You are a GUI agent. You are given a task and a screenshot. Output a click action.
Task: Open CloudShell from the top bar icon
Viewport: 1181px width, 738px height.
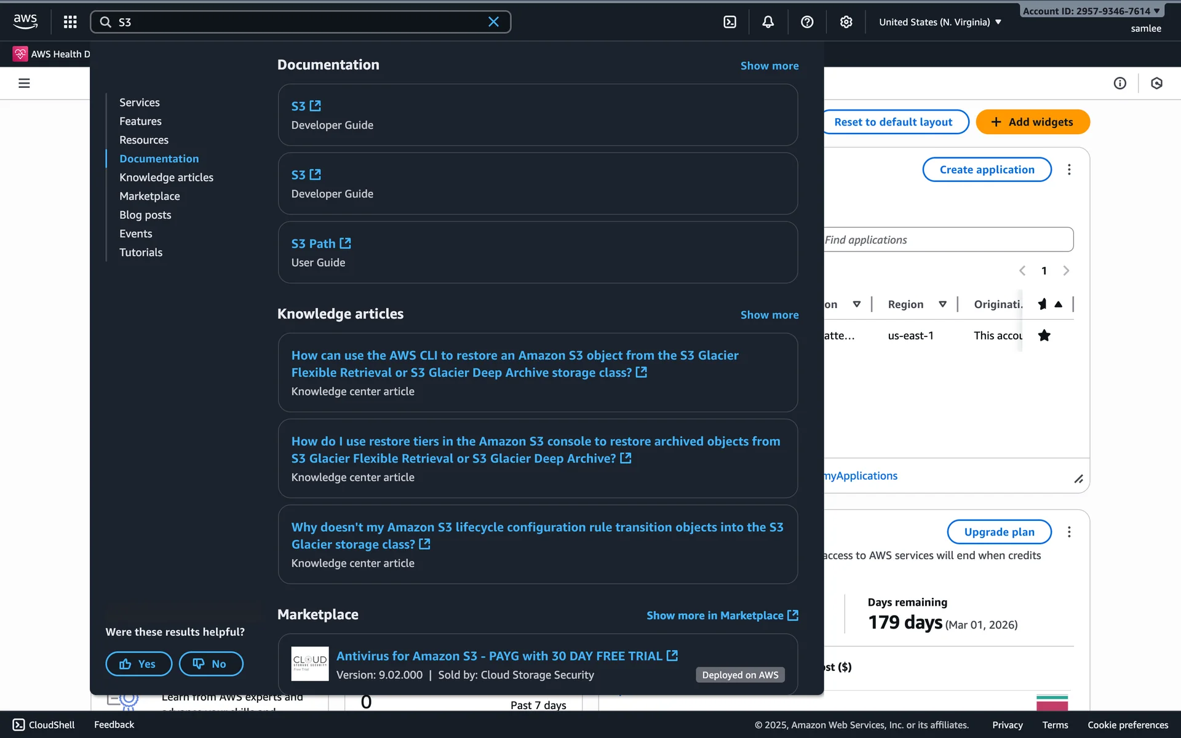(x=730, y=22)
